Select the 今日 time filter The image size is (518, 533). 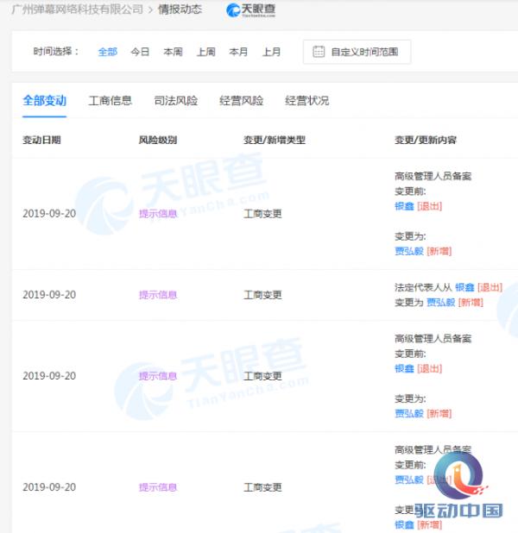coord(140,52)
